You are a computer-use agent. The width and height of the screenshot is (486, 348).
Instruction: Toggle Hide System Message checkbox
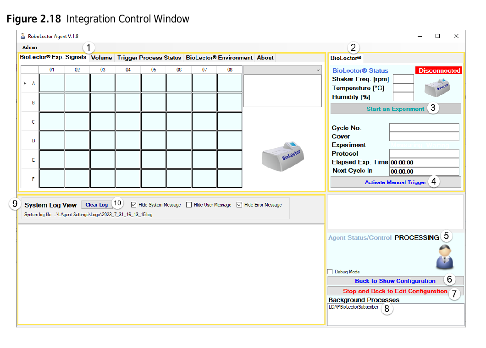(x=133, y=205)
